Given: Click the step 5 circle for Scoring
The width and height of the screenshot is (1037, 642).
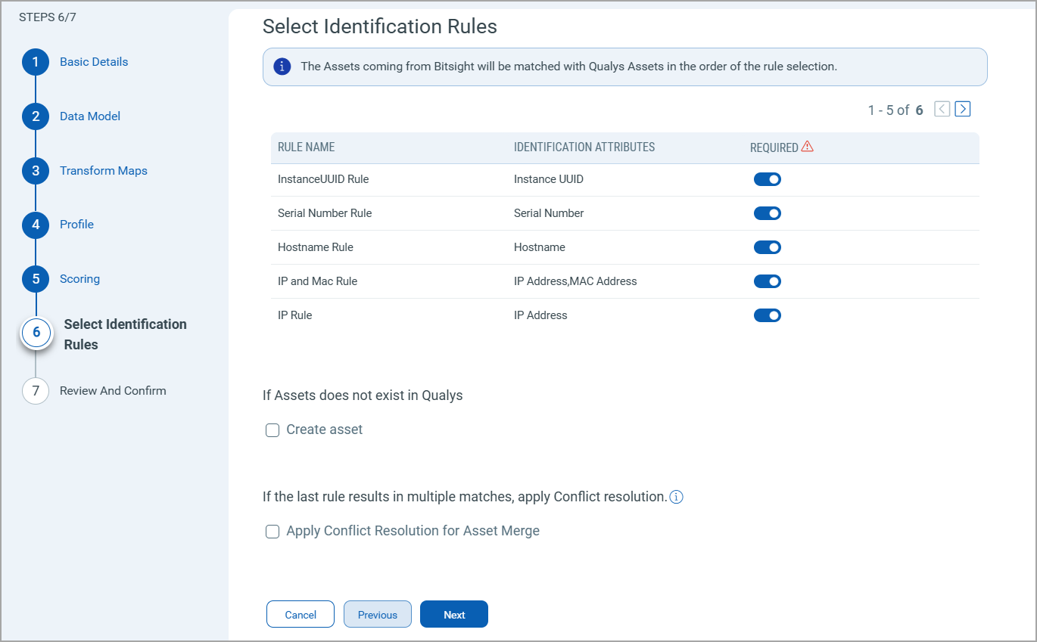Looking at the screenshot, I should (35, 279).
